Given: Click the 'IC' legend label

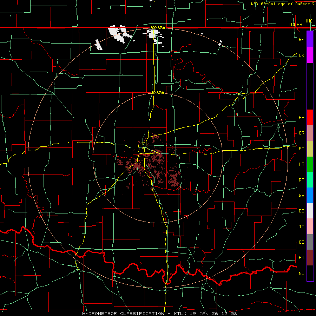Looking at the screenshot, I should coord(302,227).
